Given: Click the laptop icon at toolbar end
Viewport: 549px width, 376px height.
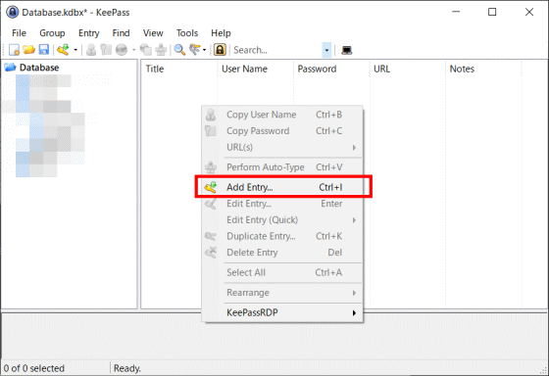Looking at the screenshot, I should (347, 50).
